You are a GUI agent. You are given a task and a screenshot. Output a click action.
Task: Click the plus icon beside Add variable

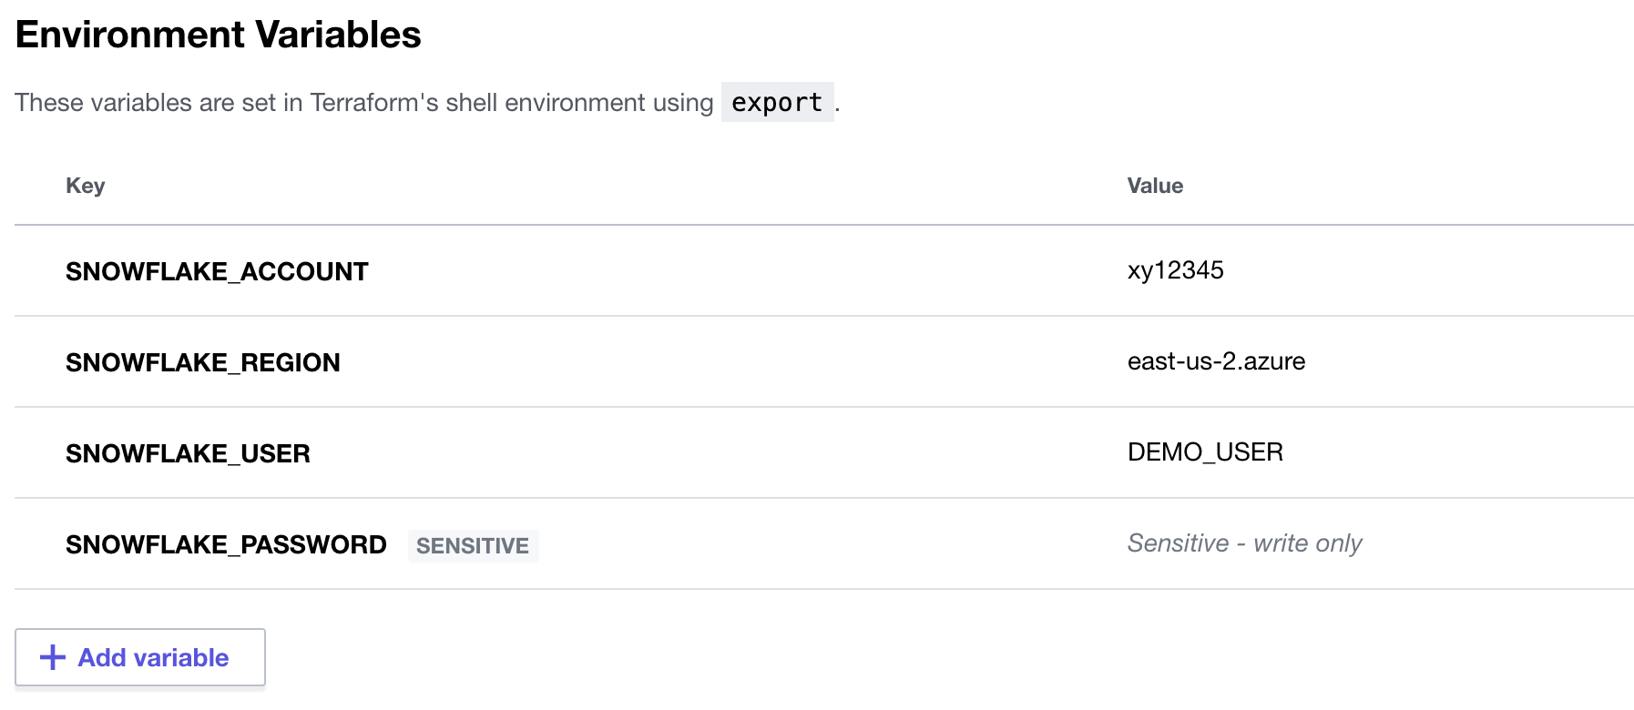(53, 657)
